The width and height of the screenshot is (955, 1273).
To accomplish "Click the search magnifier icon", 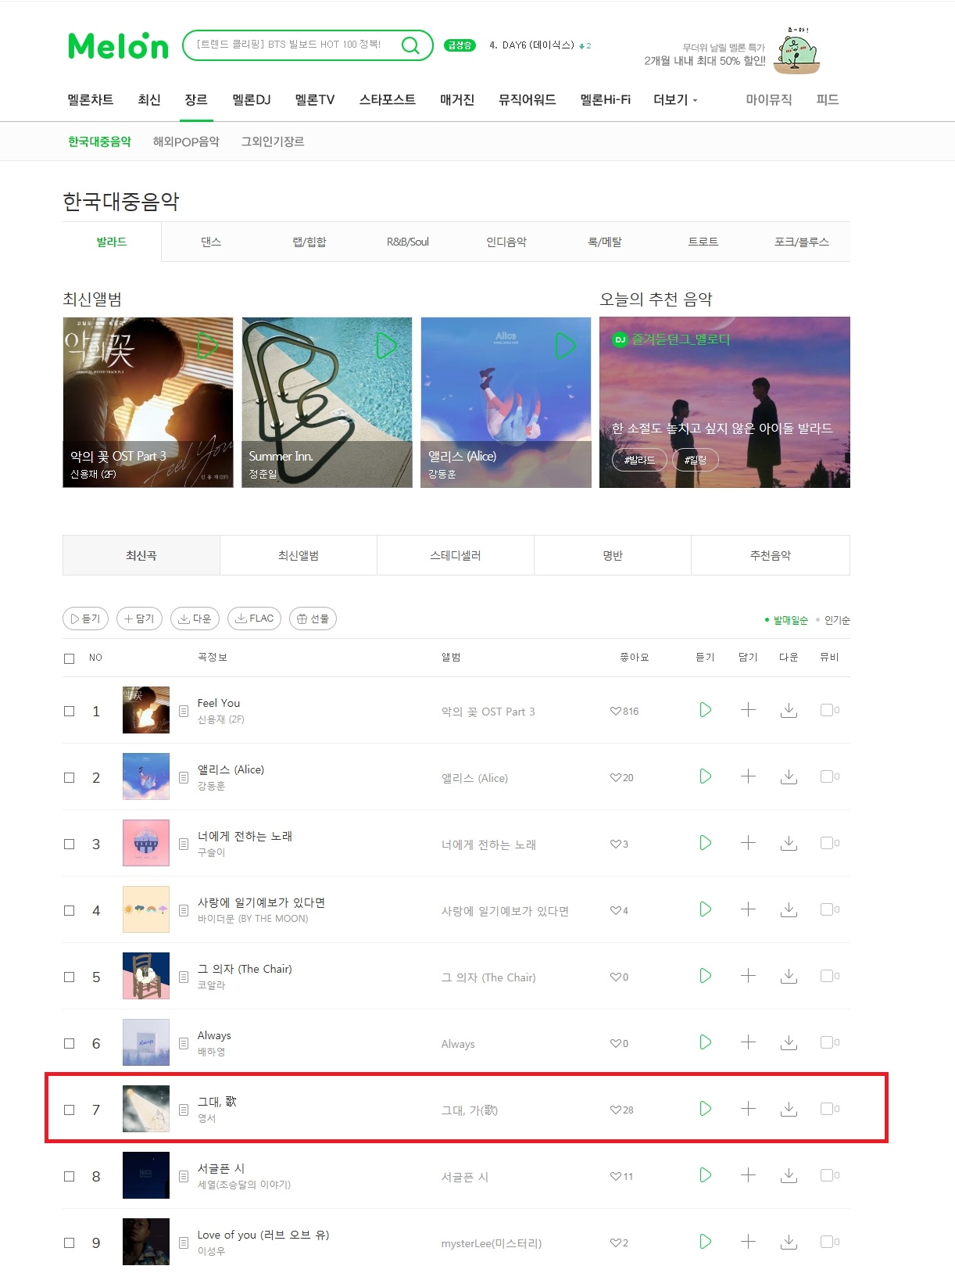I will pyautogui.click(x=410, y=45).
